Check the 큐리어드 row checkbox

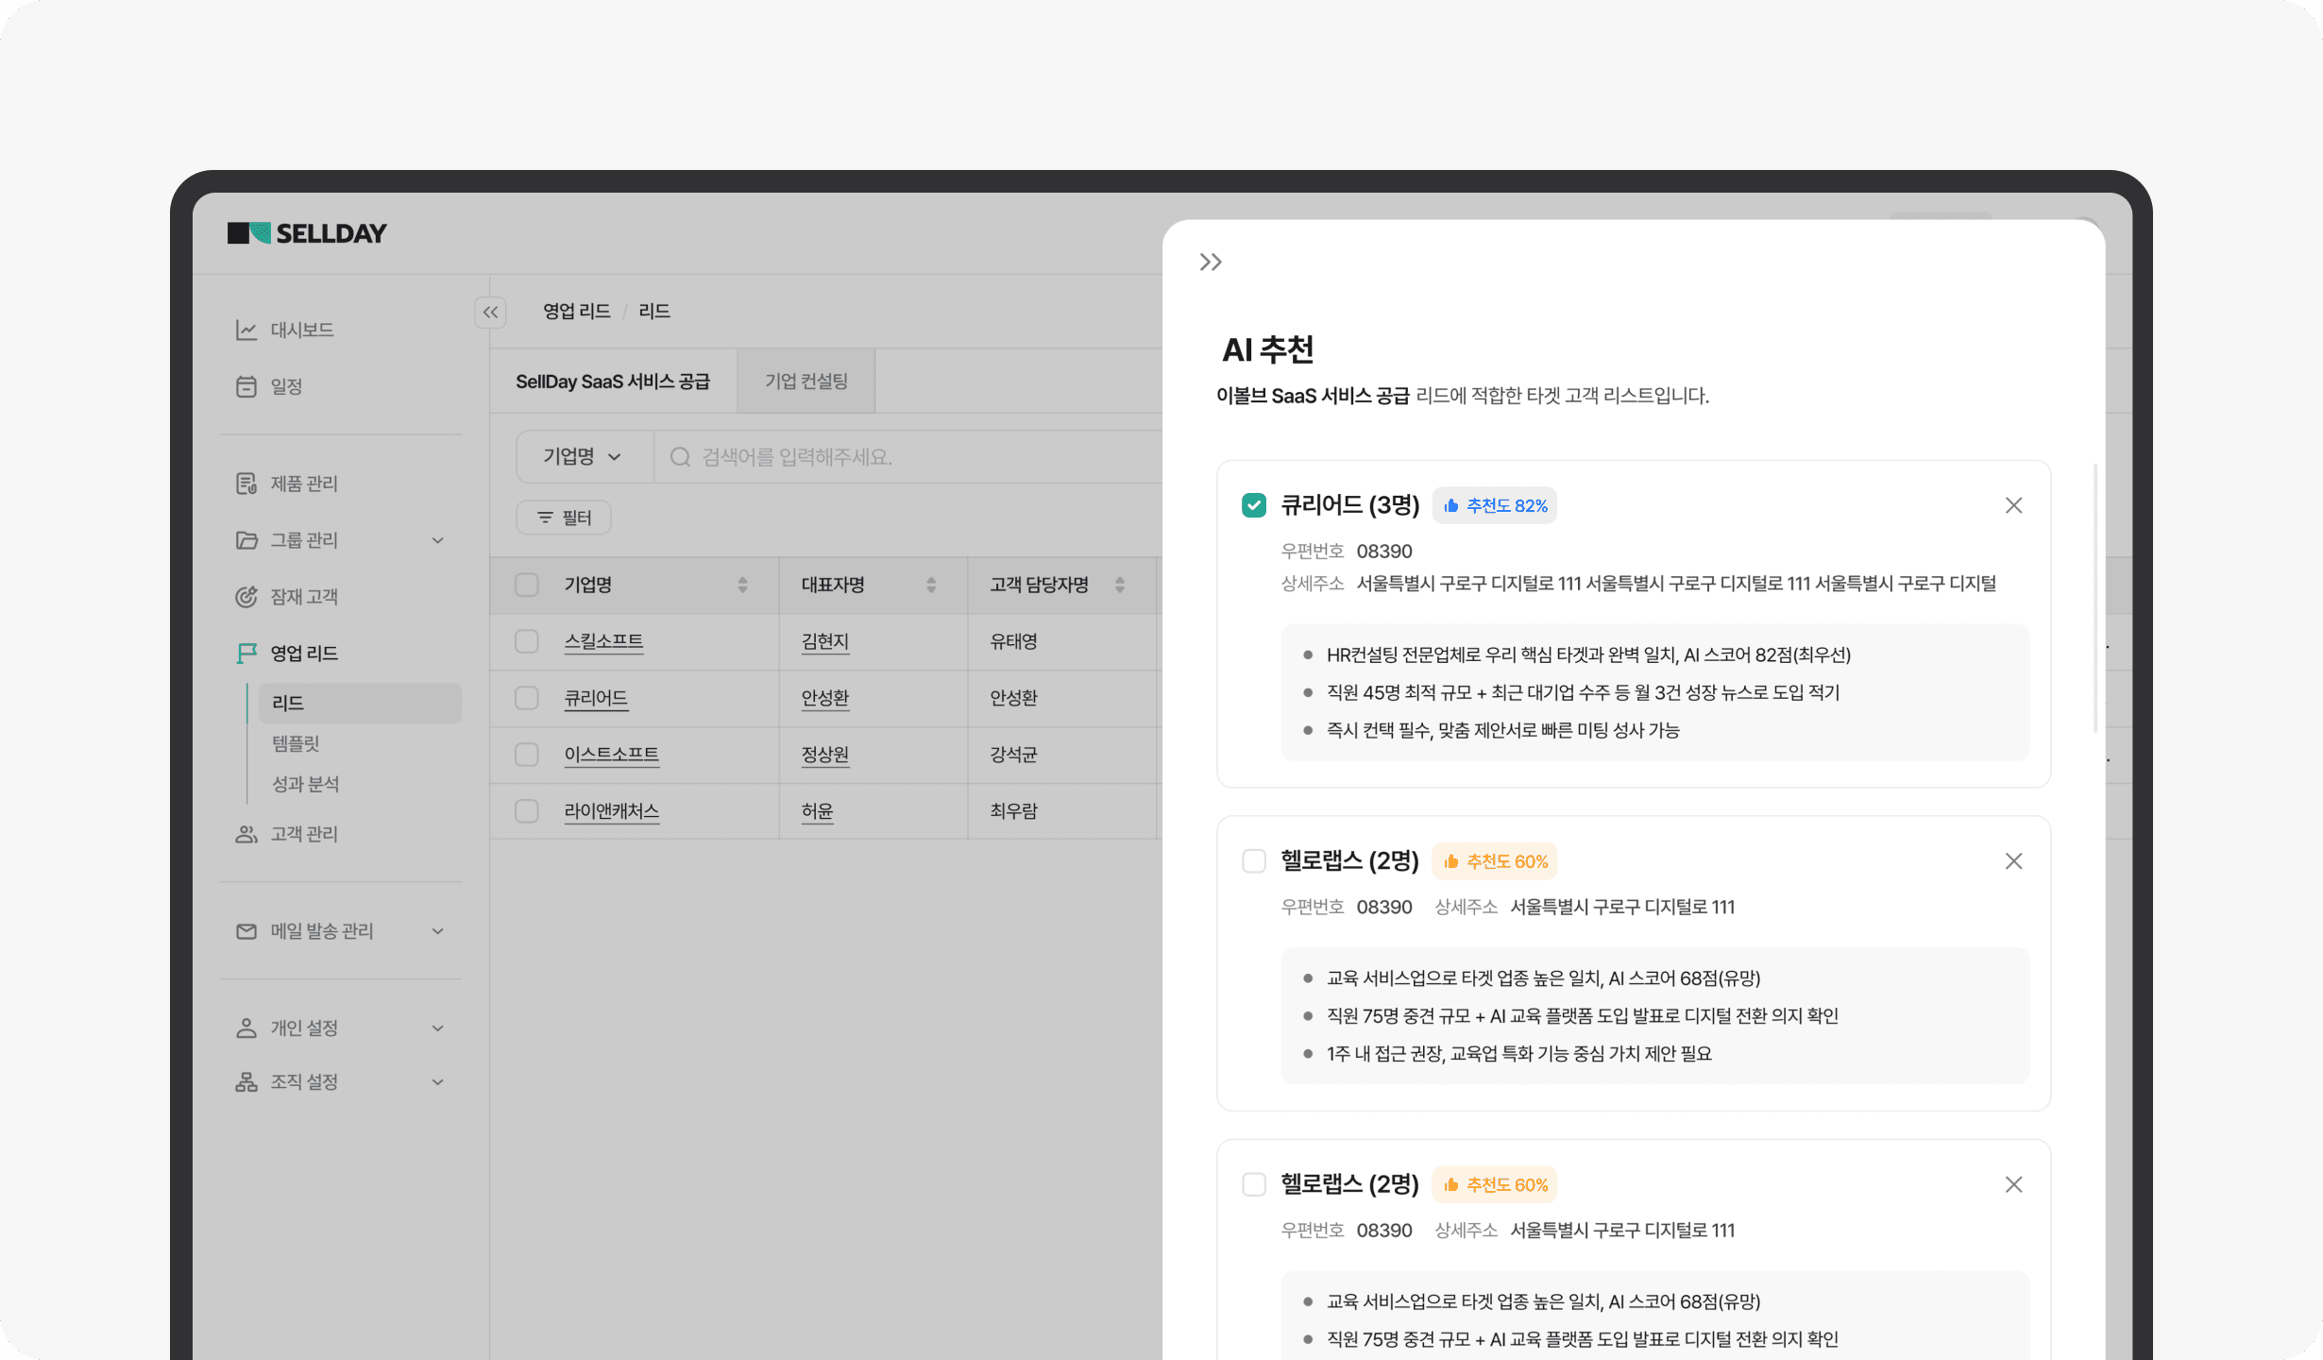pyautogui.click(x=527, y=698)
